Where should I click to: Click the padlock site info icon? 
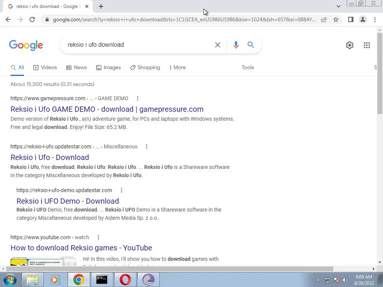(x=47, y=19)
